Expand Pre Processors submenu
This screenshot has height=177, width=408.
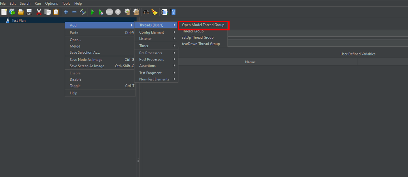pyautogui.click(x=156, y=53)
